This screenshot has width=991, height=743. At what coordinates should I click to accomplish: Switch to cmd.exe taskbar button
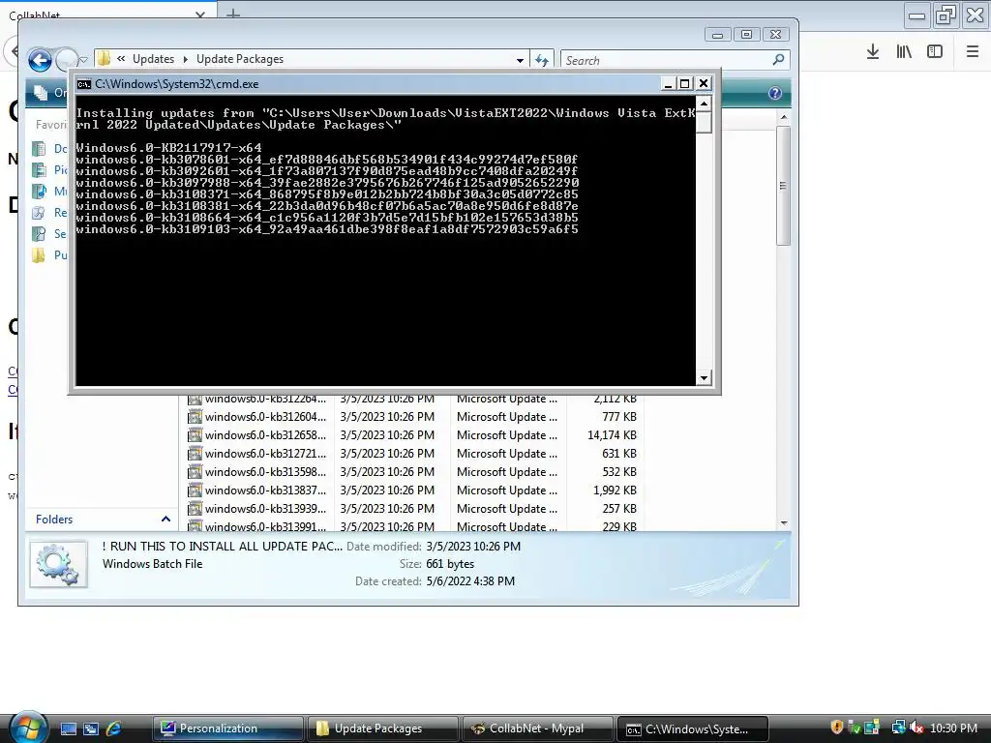pyautogui.click(x=693, y=729)
